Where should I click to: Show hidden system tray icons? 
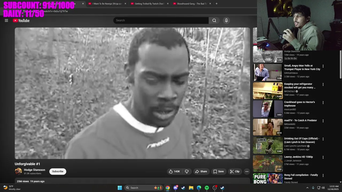[x=307, y=188]
